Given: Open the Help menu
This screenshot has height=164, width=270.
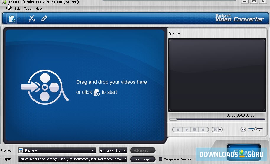Looking at the screenshot, I should click(39, 9).
